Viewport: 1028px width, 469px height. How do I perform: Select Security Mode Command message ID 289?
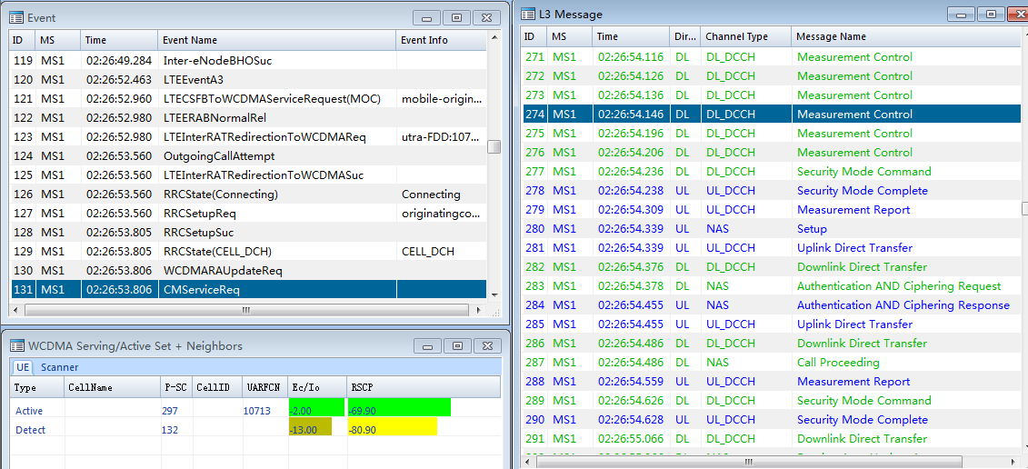771,400
